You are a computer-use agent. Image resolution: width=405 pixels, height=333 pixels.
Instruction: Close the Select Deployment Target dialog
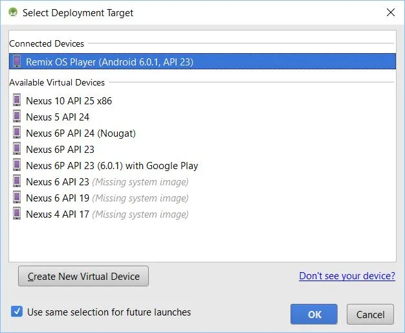tap(391, 12)
